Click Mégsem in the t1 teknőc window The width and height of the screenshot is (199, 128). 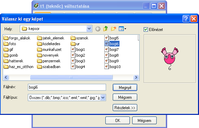pos(144,121)
